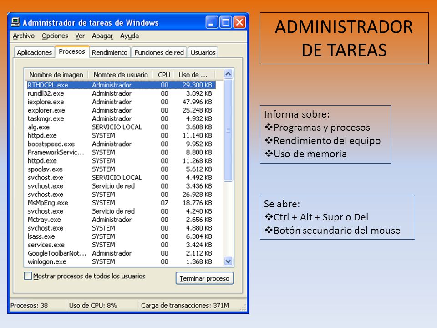This screenshot has width=437, height=328.
Task: Sort by Nombre de imagen column header
Action: pos(56,75)
